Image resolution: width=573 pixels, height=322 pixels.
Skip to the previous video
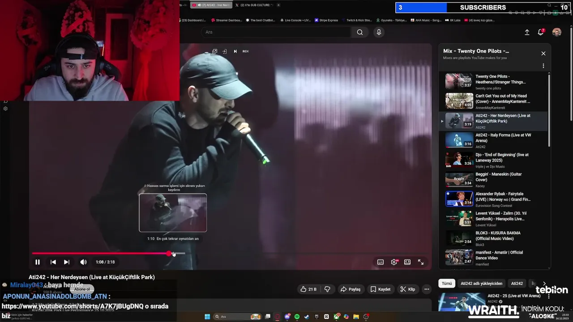[x=53, y=262]
